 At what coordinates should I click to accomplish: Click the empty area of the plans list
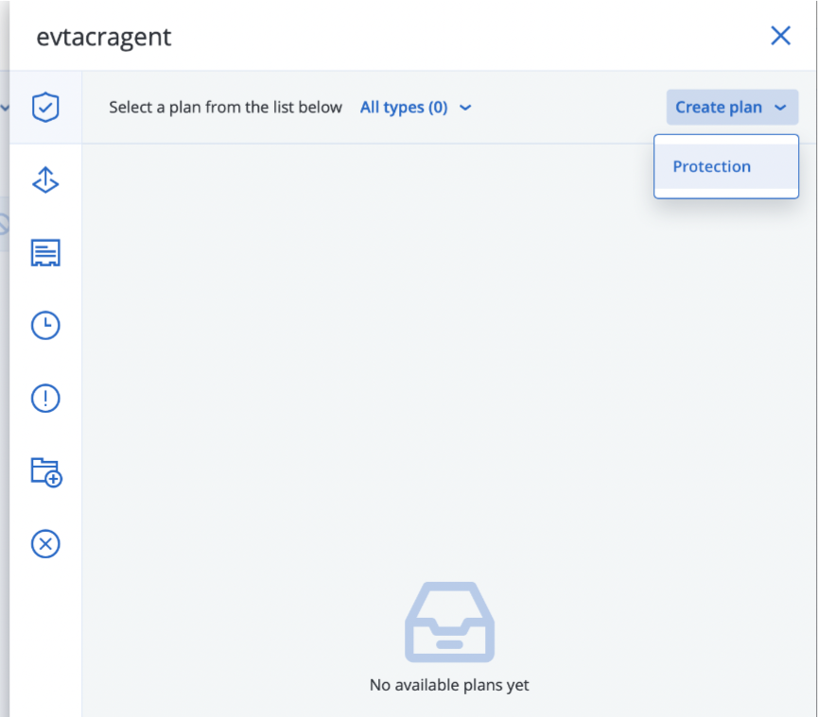pos(378,378)
